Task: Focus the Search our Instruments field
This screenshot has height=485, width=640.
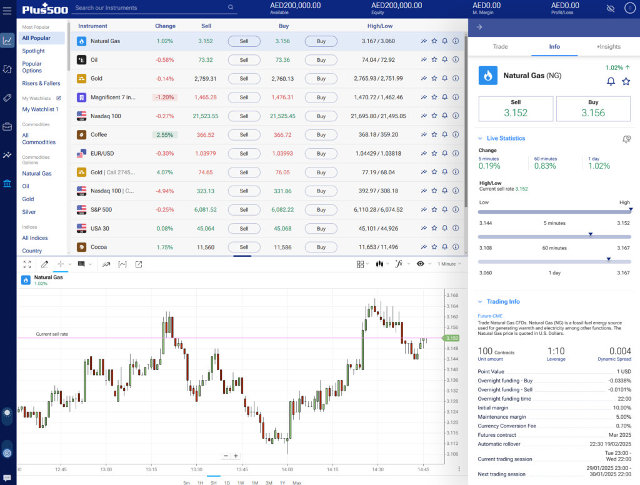Action: pyautogui.click(x=154, y=7)
